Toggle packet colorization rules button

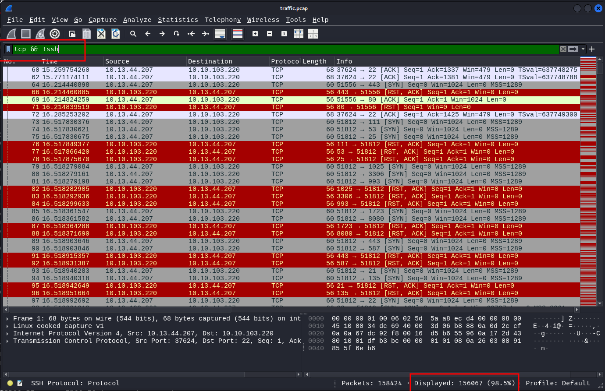pos(238,34)
